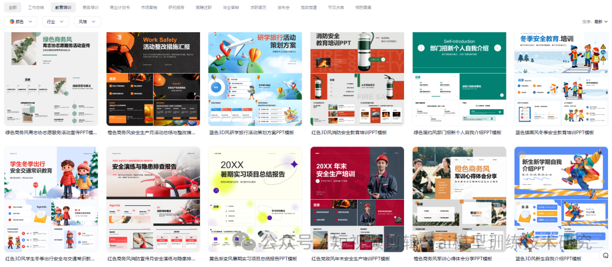The height and width of the screenshot is (267, 612).
Task: Open the 学生冬季出行安全交通常识教育 thumbnail
Action: click(51, 199)
